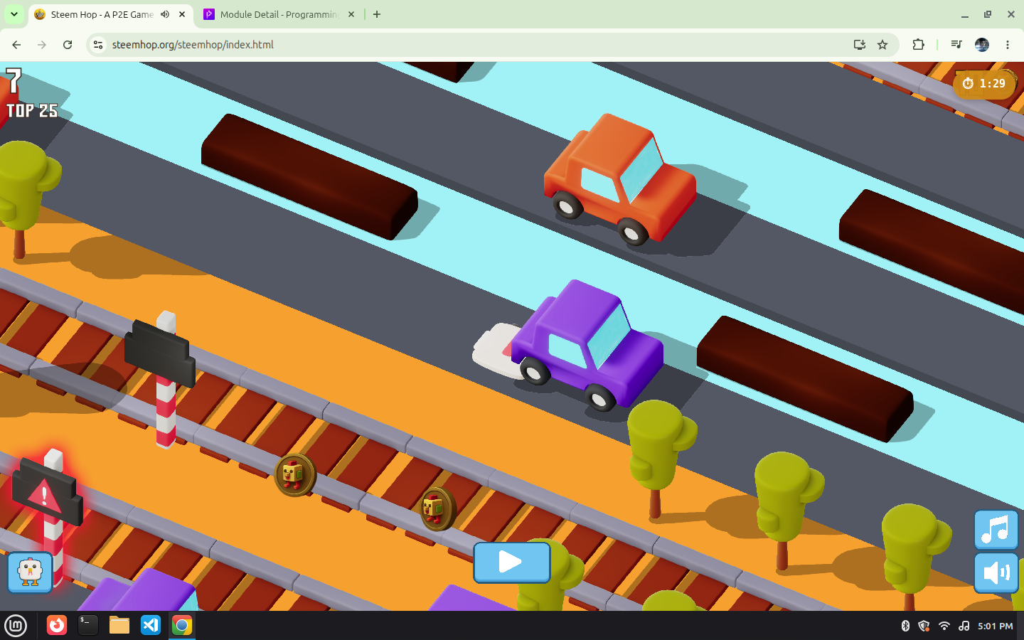1024x640 pixels.
Task: Open a new browser tab
Action: [377, 14]
